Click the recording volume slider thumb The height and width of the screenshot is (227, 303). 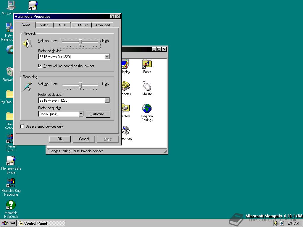click(80, 85)
